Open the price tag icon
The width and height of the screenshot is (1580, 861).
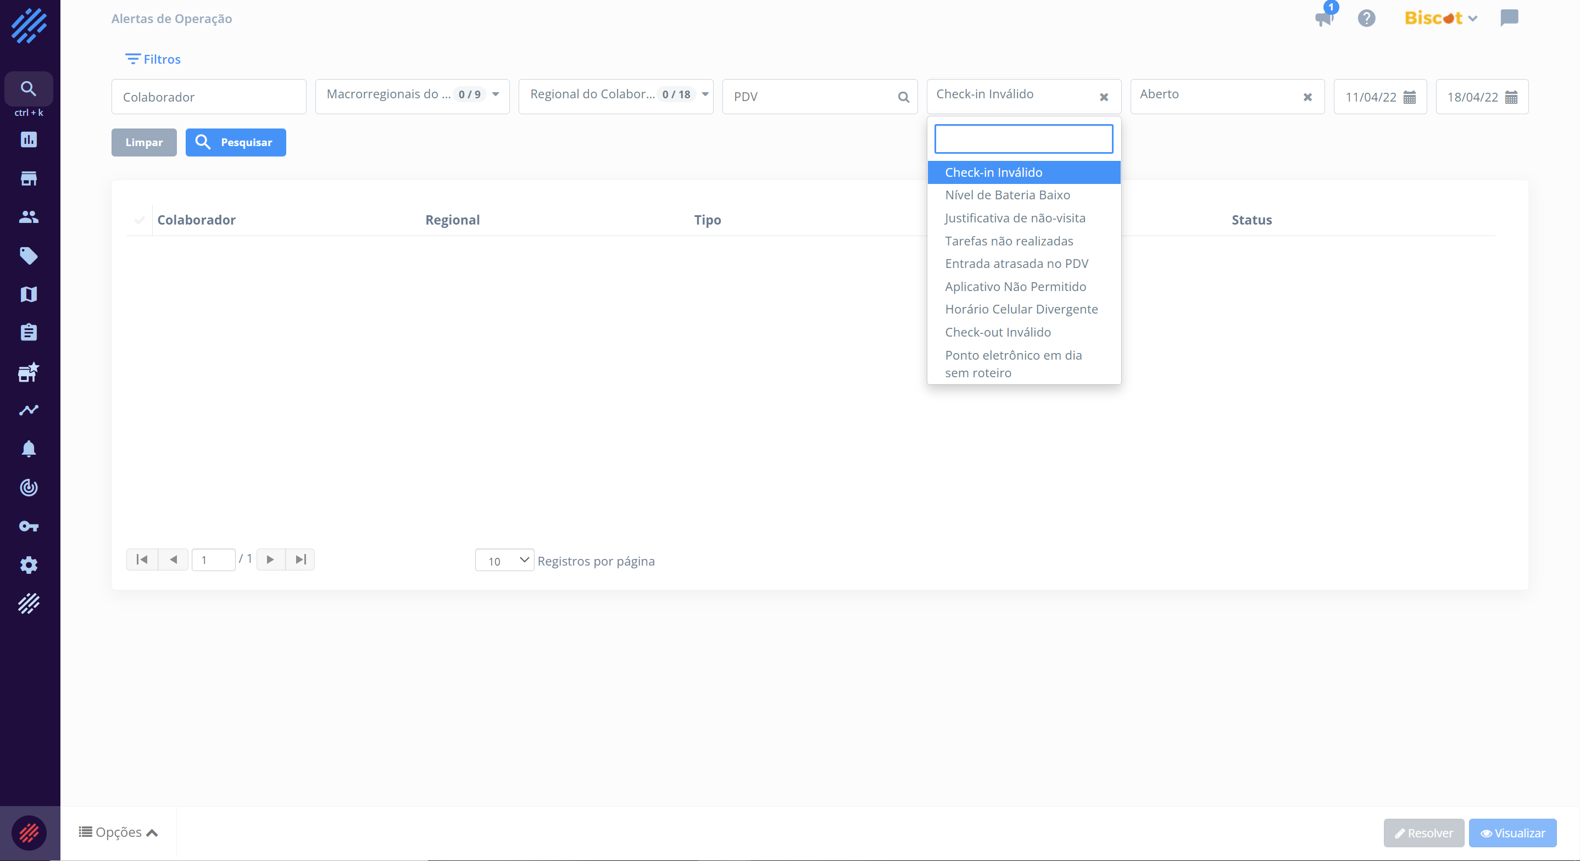pyautogui.click(x=29, y=256)
